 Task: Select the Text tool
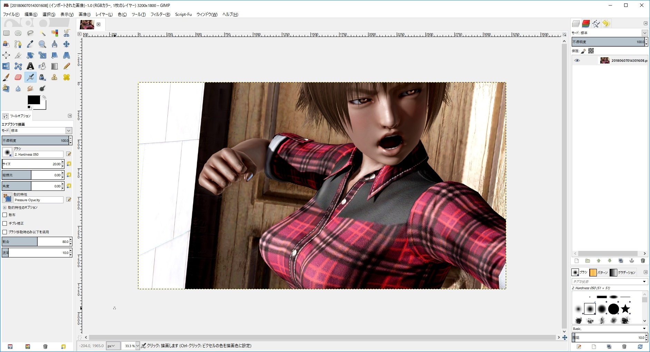coord(30,66)
